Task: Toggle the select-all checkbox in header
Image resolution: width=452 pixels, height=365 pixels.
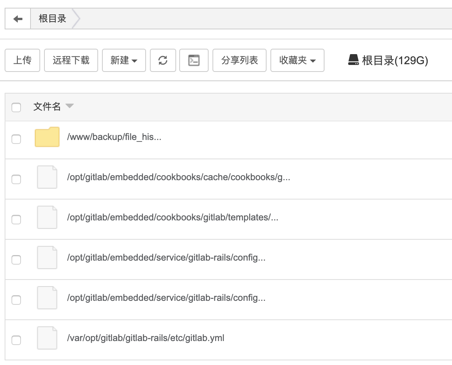Action: [x=16, y=107]
